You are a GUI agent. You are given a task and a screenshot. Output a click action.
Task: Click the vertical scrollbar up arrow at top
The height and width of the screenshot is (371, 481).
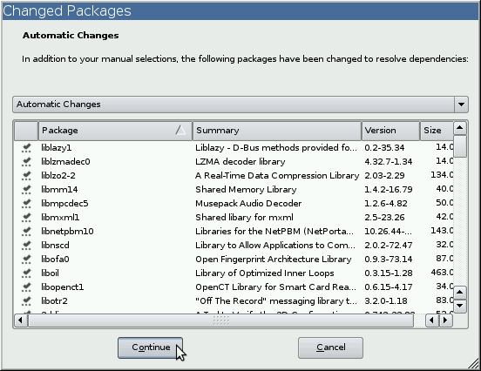click(459, 128)
